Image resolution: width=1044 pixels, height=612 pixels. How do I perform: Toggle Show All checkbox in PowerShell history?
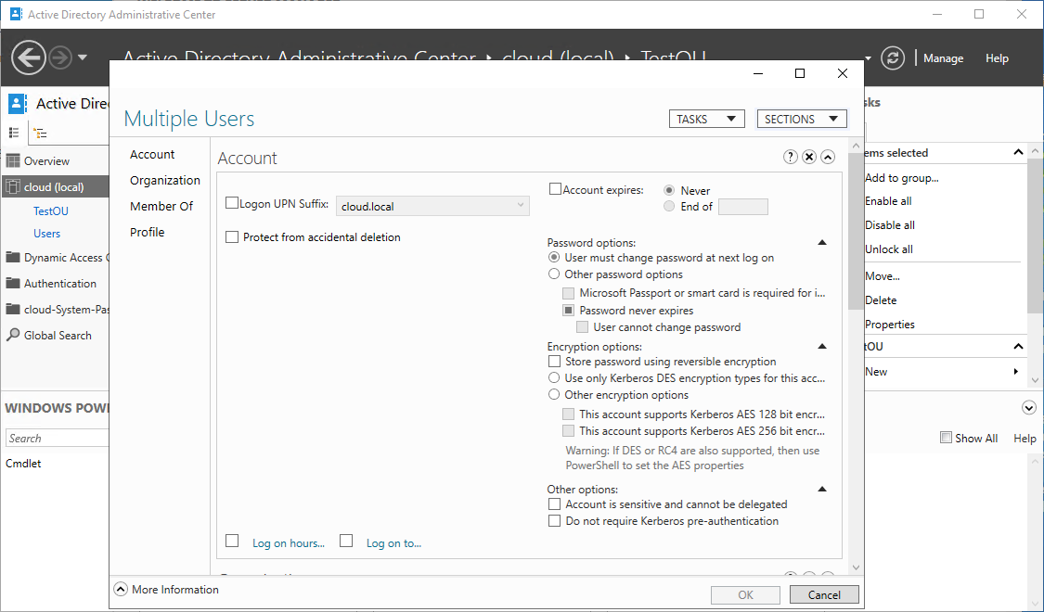[946, 437]
